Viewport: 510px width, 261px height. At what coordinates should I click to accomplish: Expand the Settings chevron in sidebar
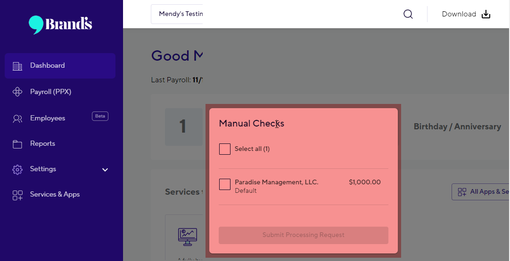coord(105,169)
